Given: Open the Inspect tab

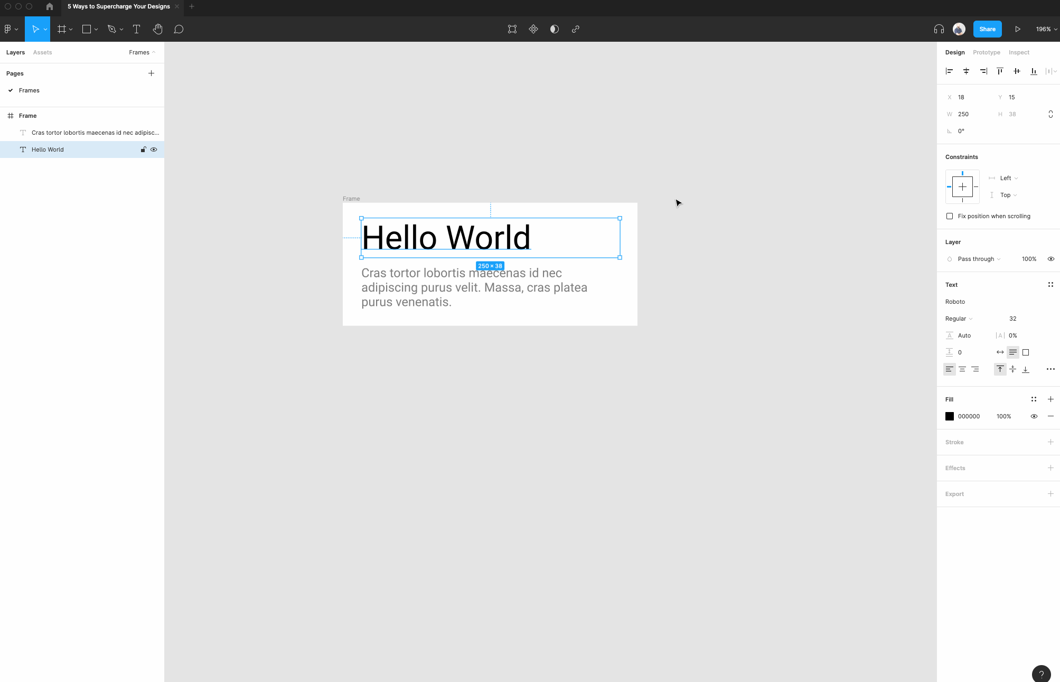Looking at the screenshot, I should 1019,52.
